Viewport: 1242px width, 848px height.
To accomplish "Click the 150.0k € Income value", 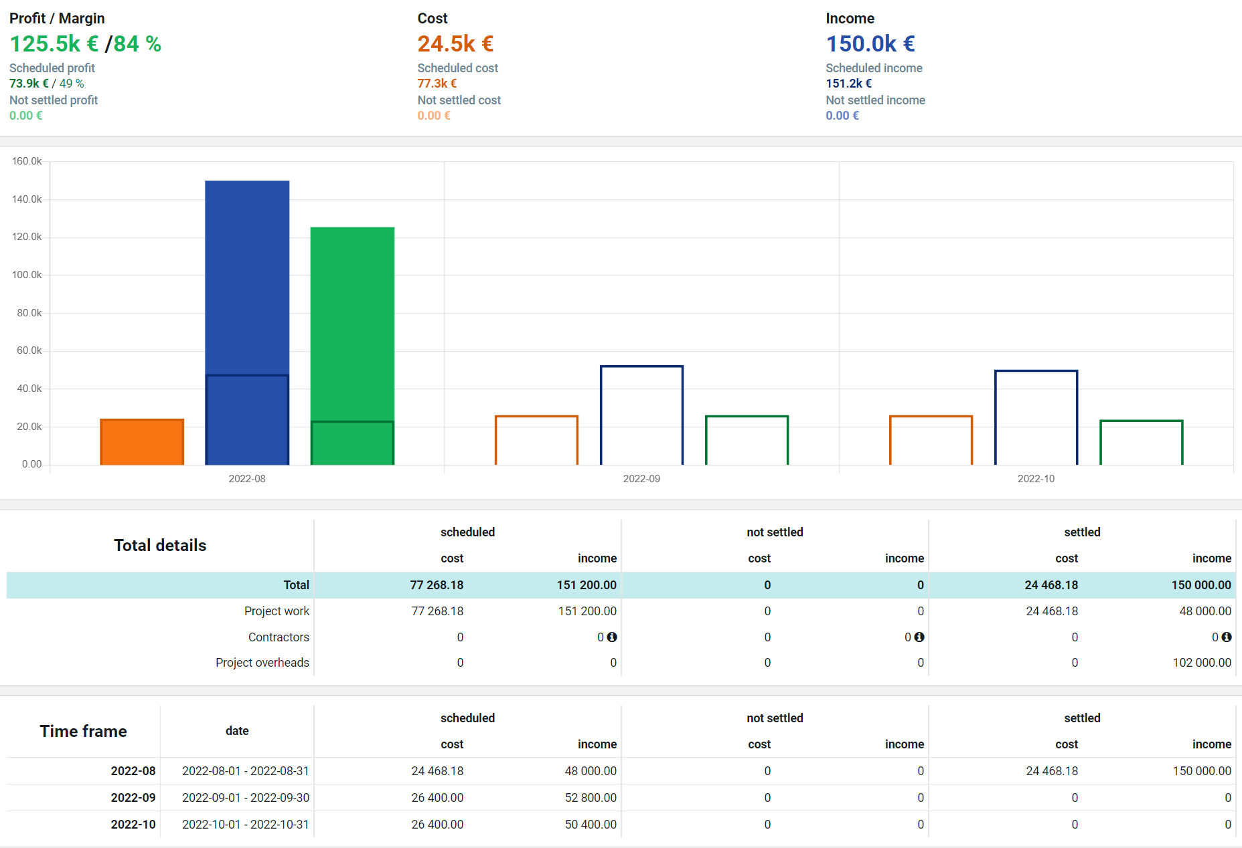I will tap(870, 43).
